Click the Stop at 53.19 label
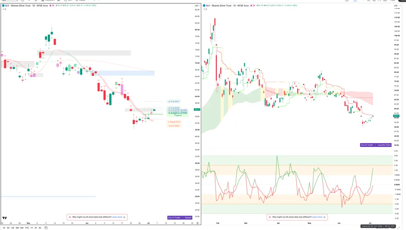 click(174, 122)
